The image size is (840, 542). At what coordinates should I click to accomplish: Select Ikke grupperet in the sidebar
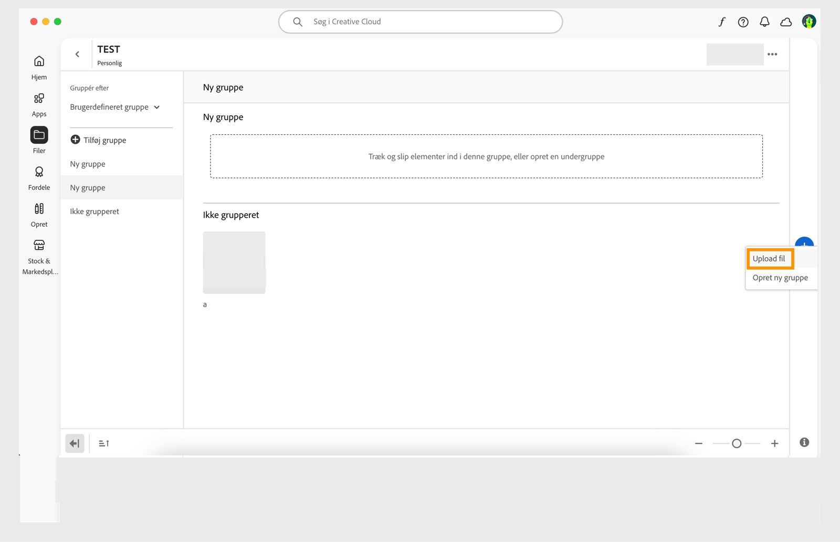(x=122, y=211)
